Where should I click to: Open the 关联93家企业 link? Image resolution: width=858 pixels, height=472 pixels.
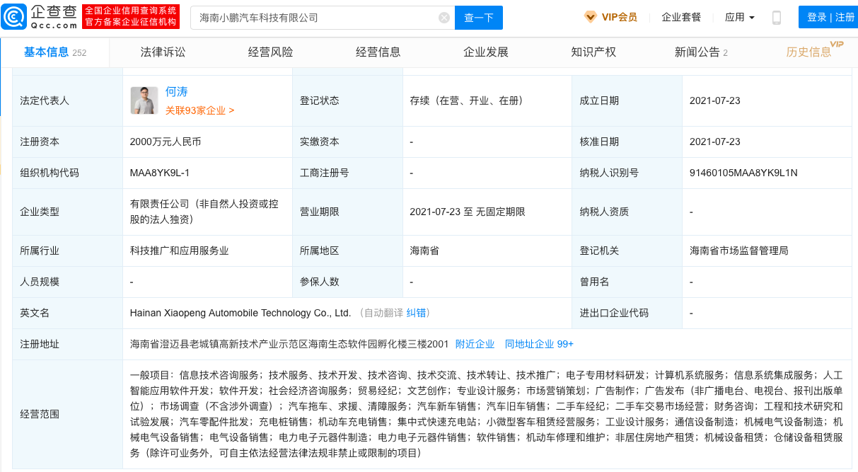199,110
